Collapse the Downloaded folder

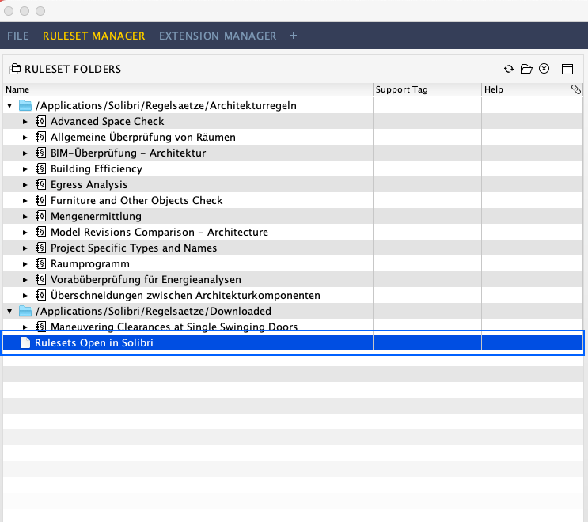click(x=9, y=312)
